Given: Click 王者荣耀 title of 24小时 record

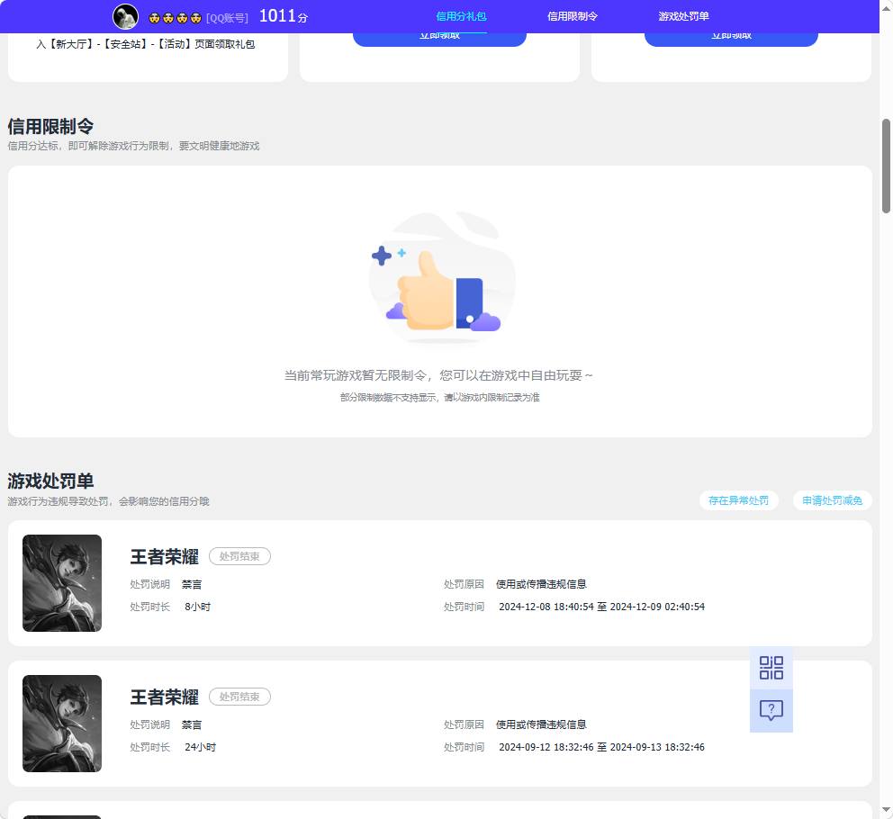Looking at the screenshot, I should 165,697.
